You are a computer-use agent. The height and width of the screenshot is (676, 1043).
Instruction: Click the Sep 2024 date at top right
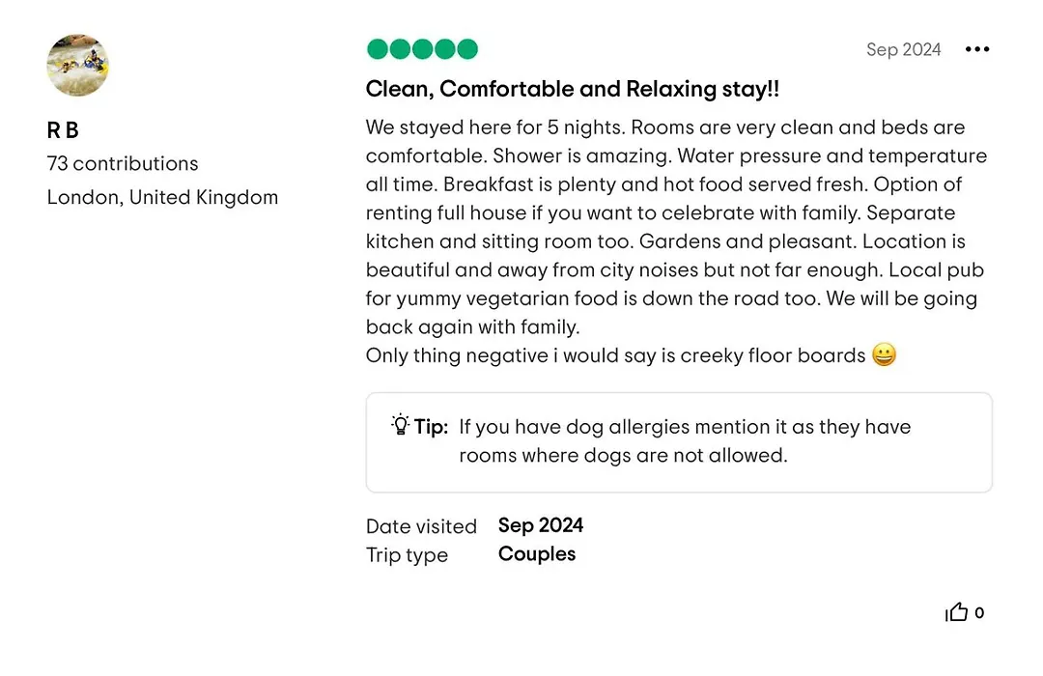(x=903, y=49)
